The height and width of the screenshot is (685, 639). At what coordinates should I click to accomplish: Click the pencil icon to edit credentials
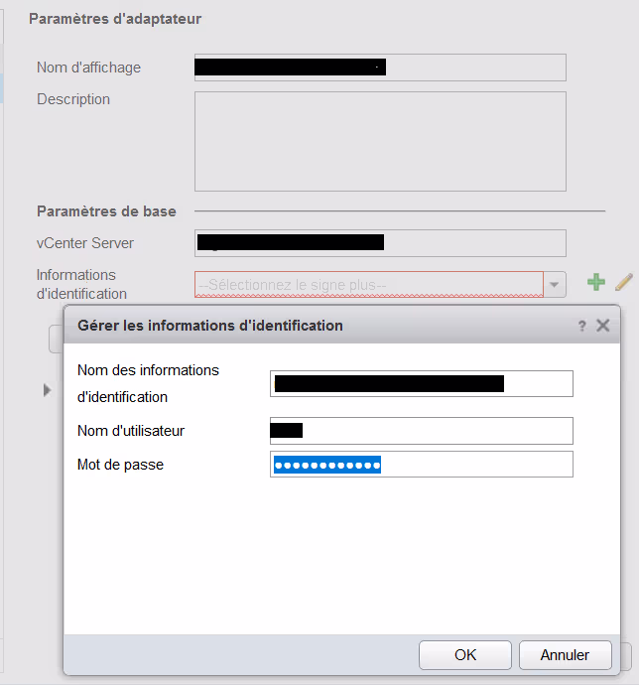click(623, 283)
